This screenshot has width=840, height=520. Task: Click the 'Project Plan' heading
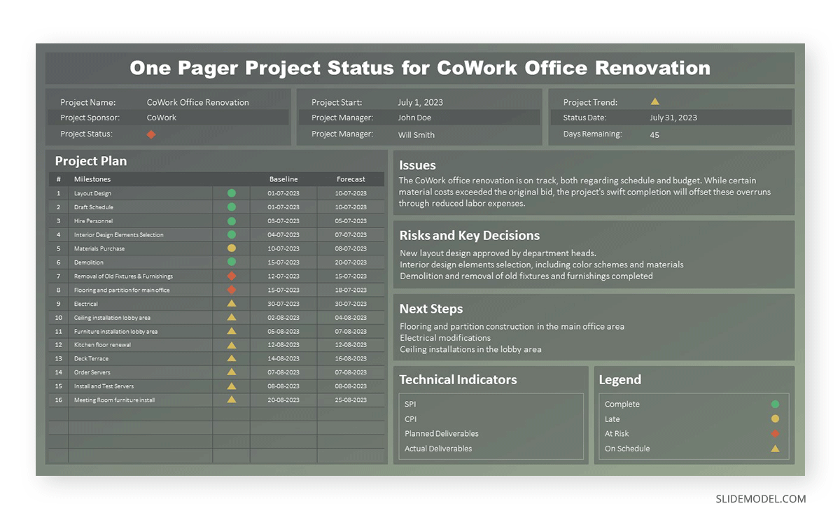(x=91, y=161)
